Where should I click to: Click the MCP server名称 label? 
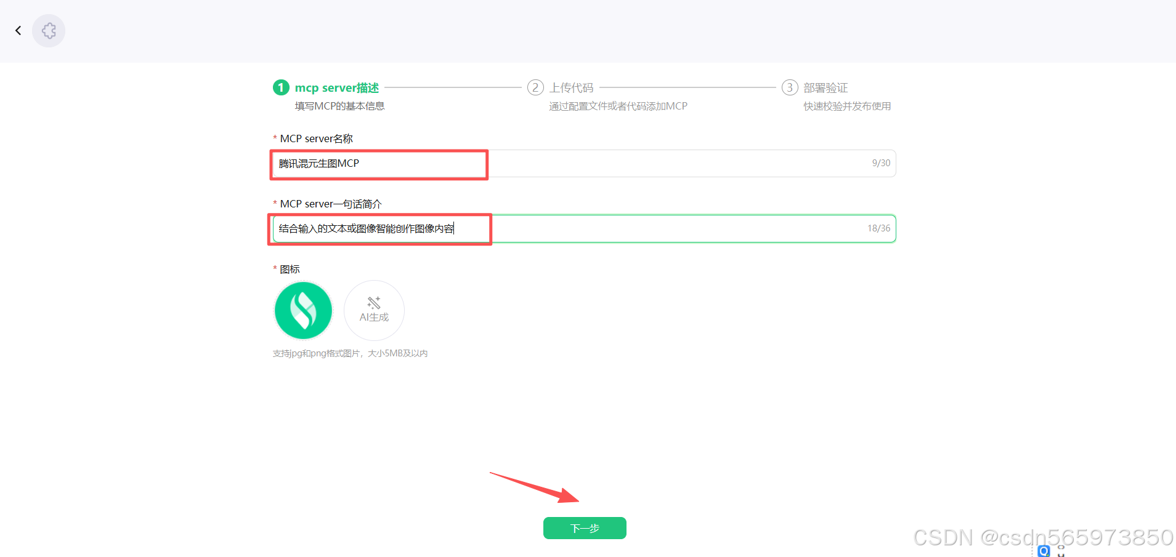tap(317, 138)
